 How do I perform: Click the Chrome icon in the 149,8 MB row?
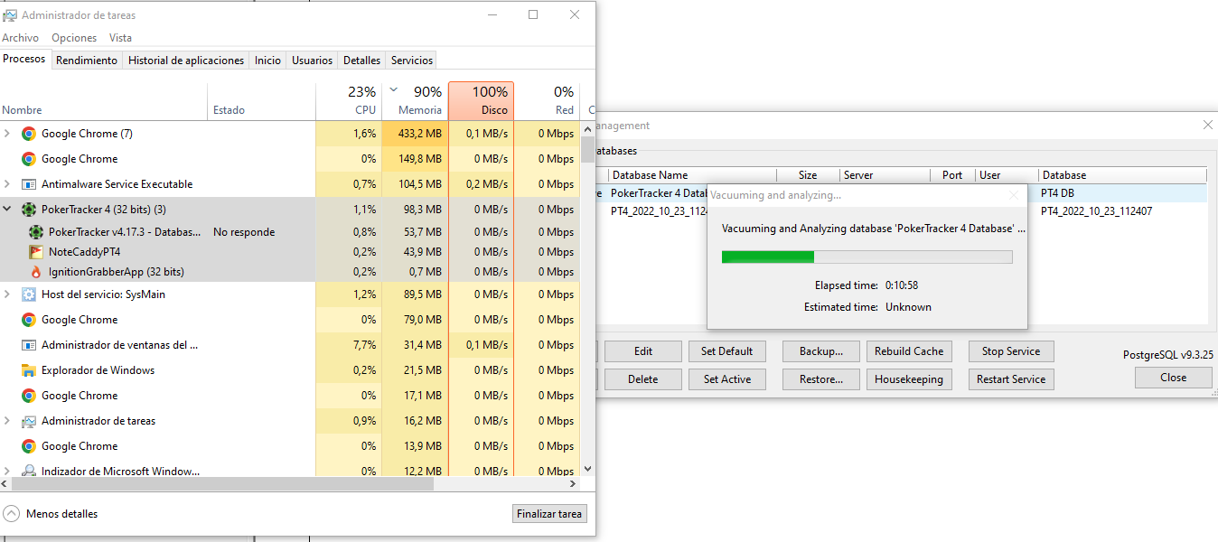(29, 159)
